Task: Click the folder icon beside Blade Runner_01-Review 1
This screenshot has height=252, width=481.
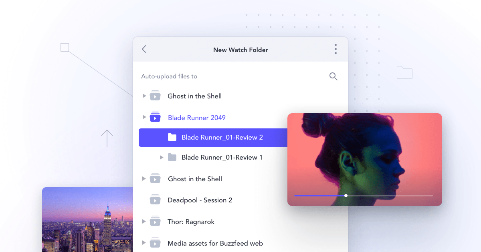Action: click(x=172, y=157)
